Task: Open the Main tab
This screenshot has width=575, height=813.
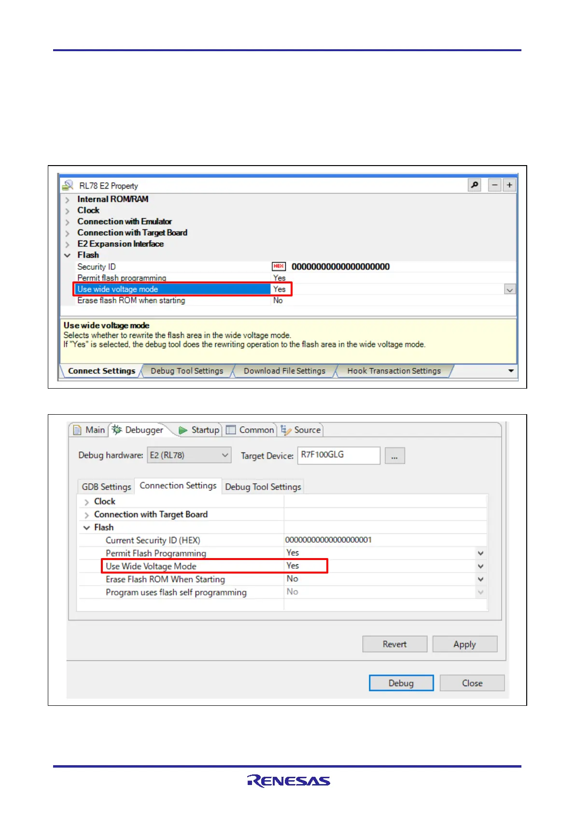Action: coord(89,430)
